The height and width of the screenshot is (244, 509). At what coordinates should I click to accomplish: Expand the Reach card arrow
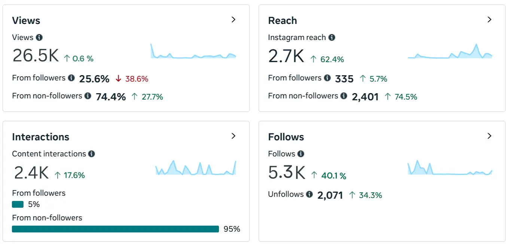coord(490,19)
